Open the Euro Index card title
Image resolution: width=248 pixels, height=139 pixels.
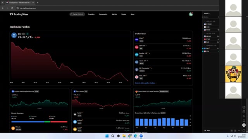tap(80, 92)
